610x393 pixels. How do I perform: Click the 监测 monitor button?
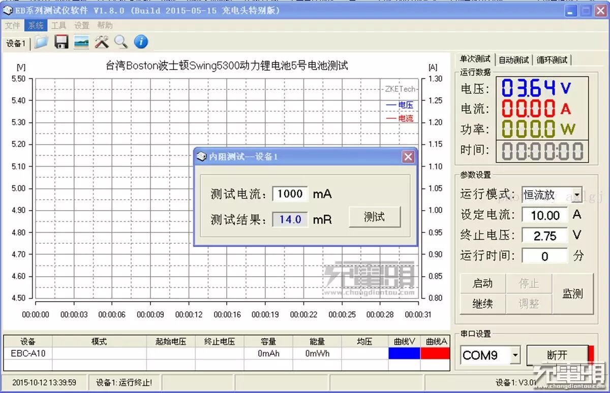tap(573, 293)
